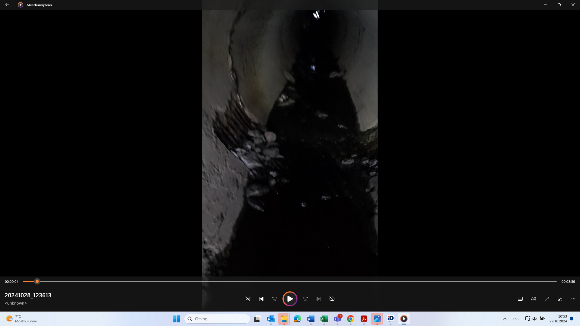Toggle muted speaker in system tray
The height and width of the screenshot is (326, 580).
pyautogui.click(x=535, y=319)
